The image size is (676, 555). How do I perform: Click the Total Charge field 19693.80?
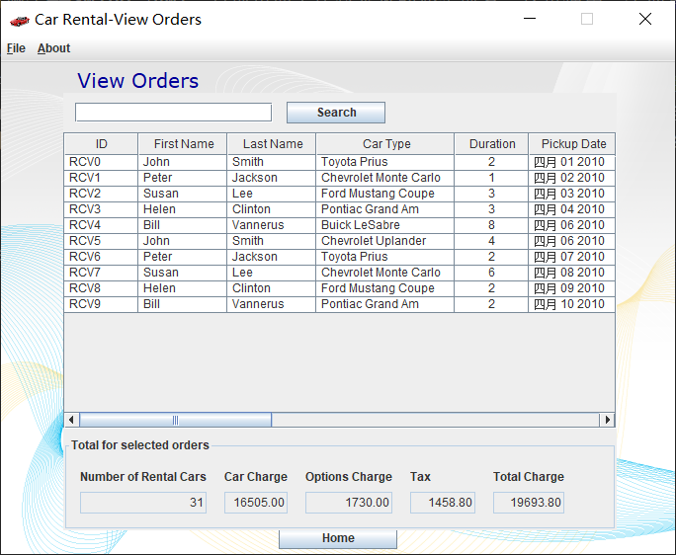pos(529,503)
